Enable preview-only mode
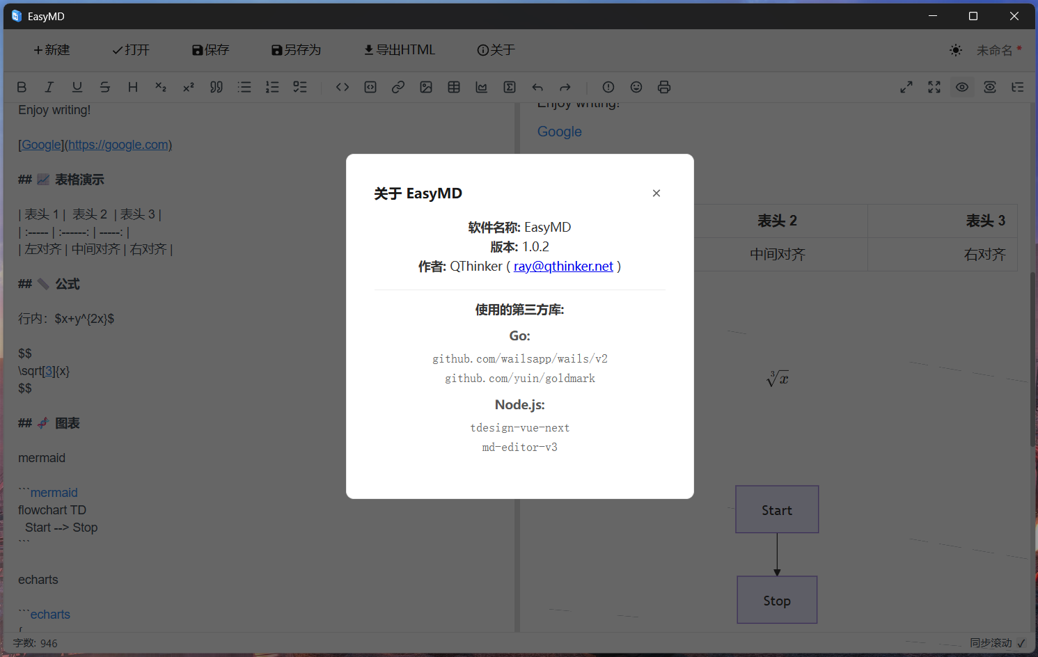1038x657 pixels. [989, 87]
